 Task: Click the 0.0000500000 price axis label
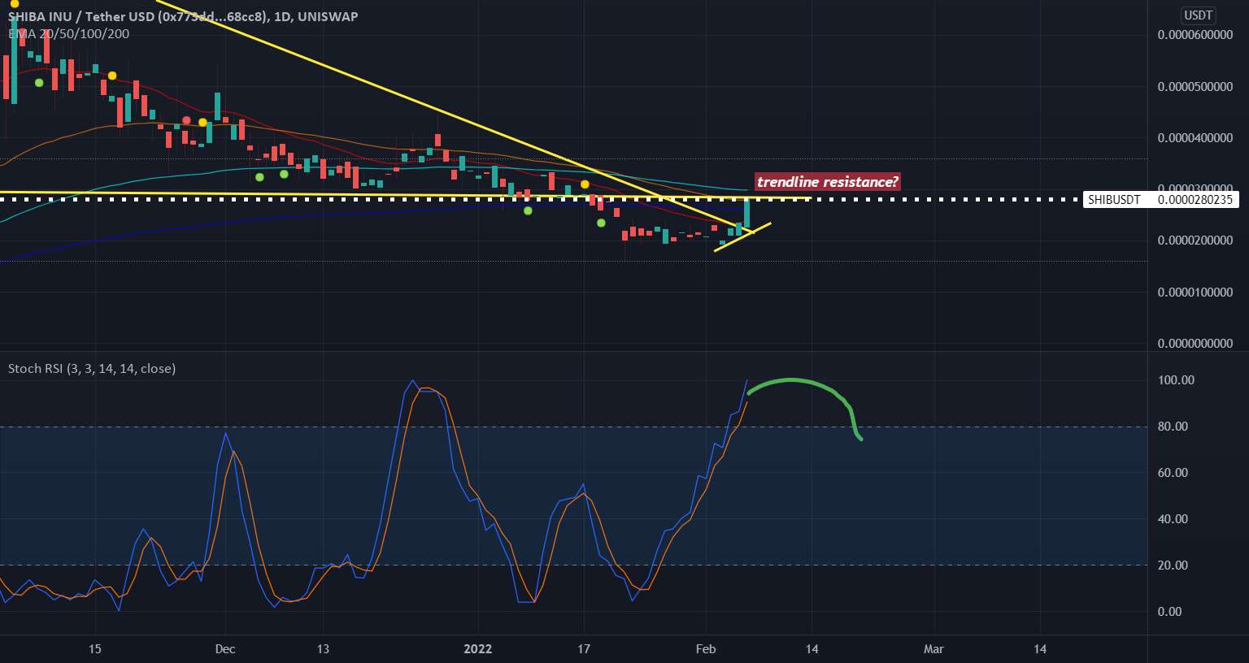pyautogui.click(x=1195, y=86)
